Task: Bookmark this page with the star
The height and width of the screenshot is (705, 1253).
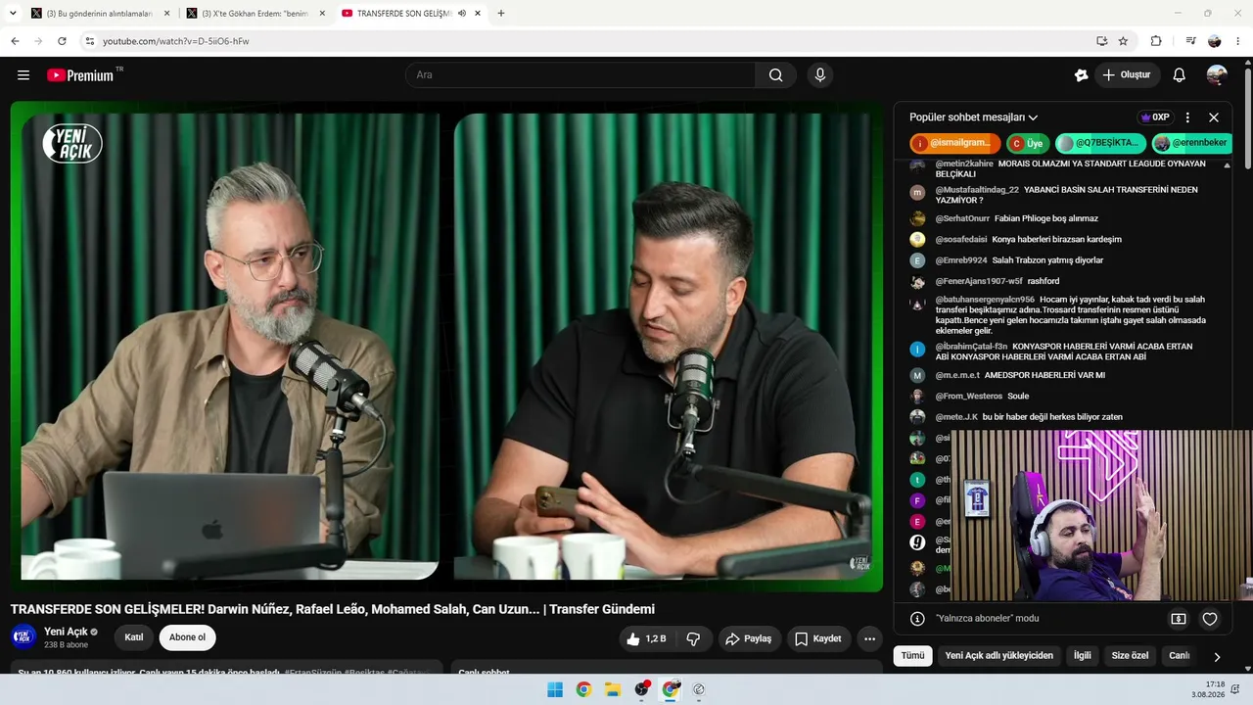Action: point(1123,41)
